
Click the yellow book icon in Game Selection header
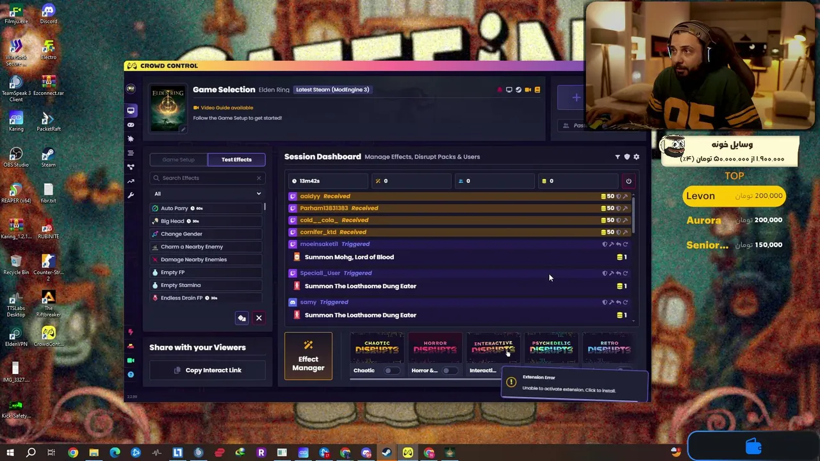pos(537,90)
